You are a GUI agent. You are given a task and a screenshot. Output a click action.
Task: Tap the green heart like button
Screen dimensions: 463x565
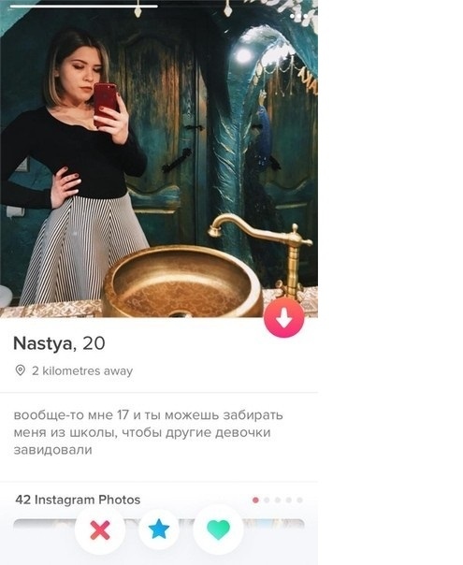pyautogui.click(x=218, y=529)
